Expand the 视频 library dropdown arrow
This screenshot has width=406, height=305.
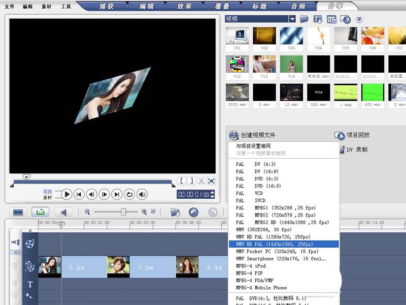(292, 19)
